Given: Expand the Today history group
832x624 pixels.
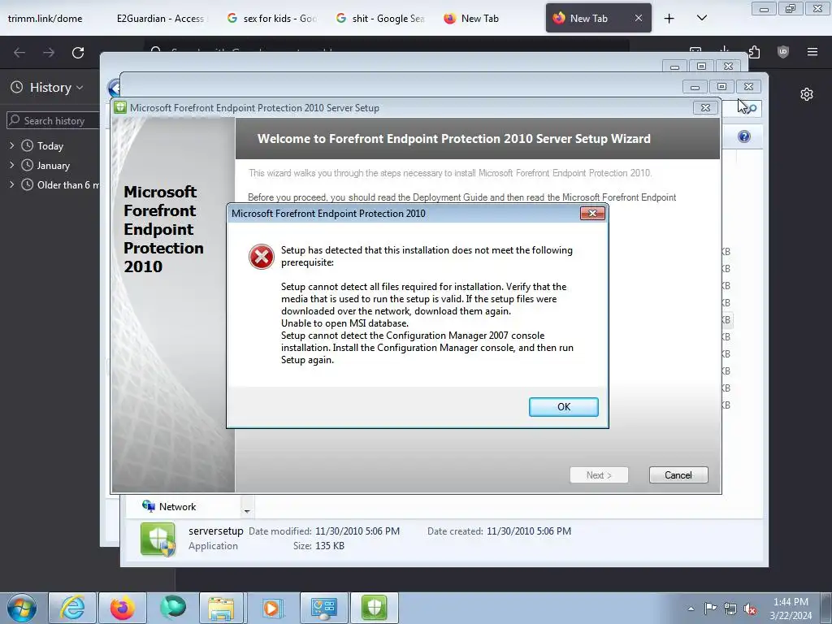Looking at the screenshot, I should [x=11, y=145].
